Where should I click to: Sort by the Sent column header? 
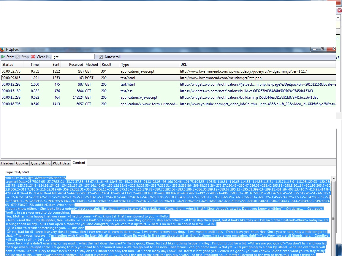(x=50, y=64)
